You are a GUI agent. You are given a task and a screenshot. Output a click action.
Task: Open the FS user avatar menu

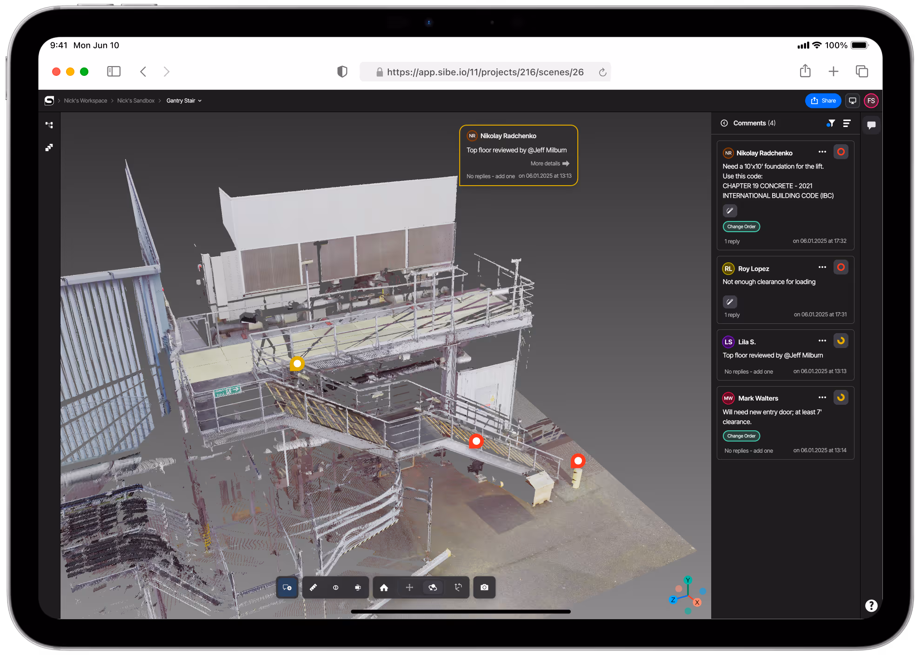pyautogui.click(x=871, y=100)
